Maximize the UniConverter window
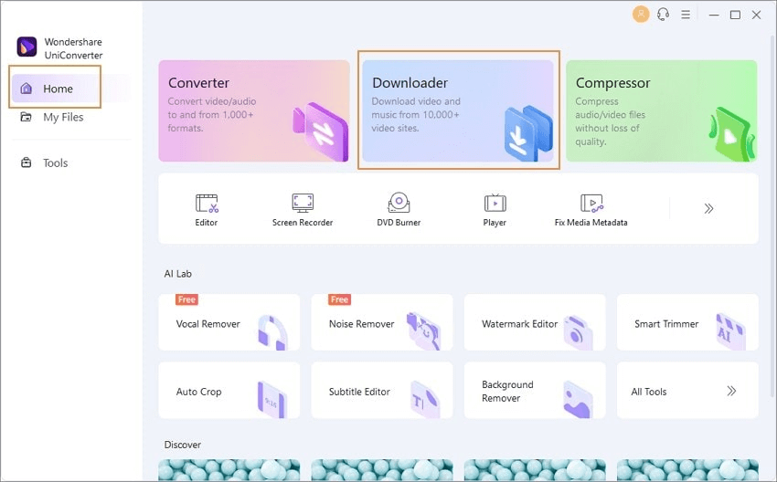 [x=735, y=15]
